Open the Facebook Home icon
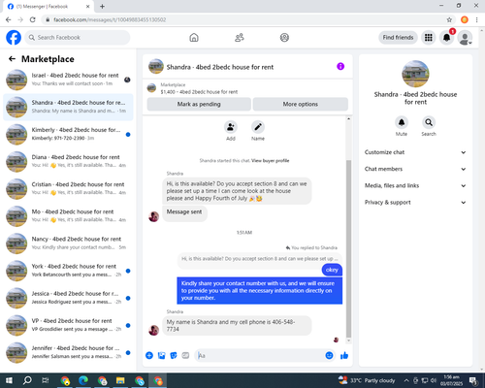This screenshot has width=485, height=388. (194, 38)
